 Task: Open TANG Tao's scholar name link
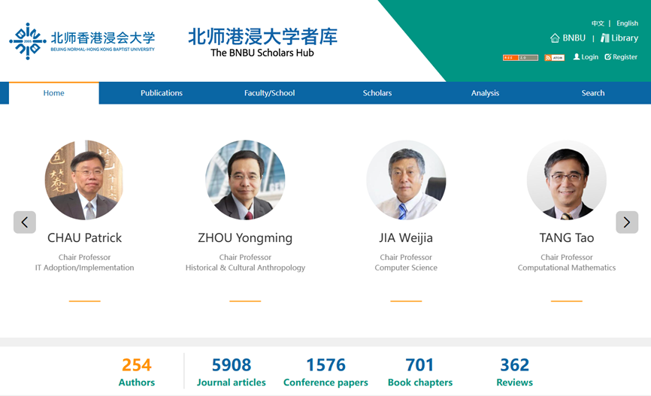pos(566,238)
